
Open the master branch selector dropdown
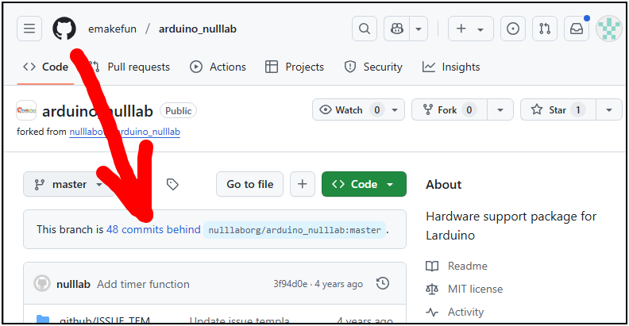pos(69,184)
